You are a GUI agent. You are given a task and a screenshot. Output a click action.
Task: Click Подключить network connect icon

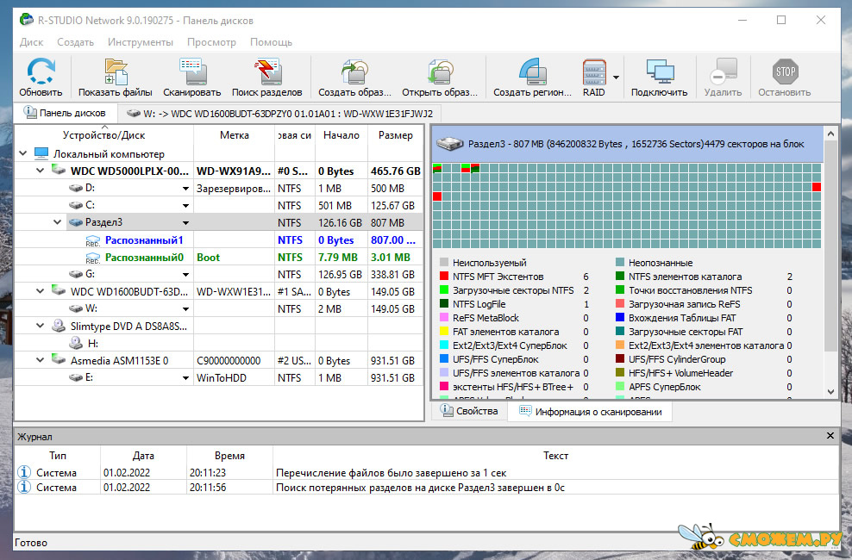[x=660, y=72]
